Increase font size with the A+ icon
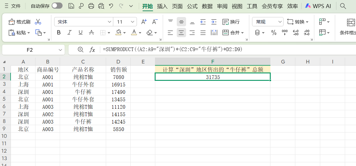Screen dimensions: 356x166 tap(144, 22)
